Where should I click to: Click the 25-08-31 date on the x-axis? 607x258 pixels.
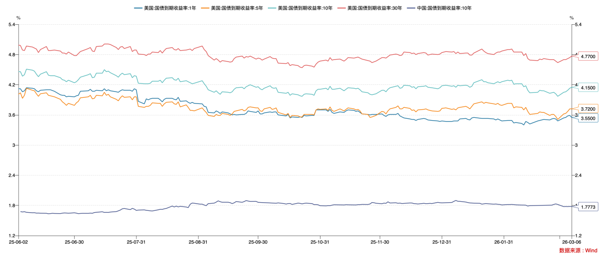pos(198,242)
